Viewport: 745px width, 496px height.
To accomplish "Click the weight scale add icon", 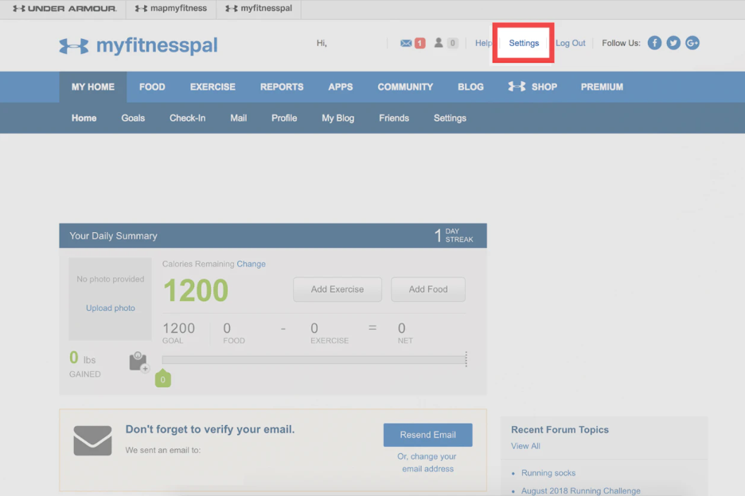I will click(x=138, y=362).
